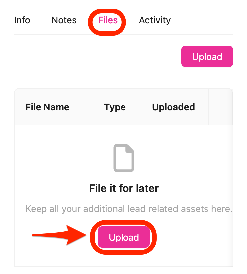
Task: Click the Type column header
Action: tap(115, 107)
